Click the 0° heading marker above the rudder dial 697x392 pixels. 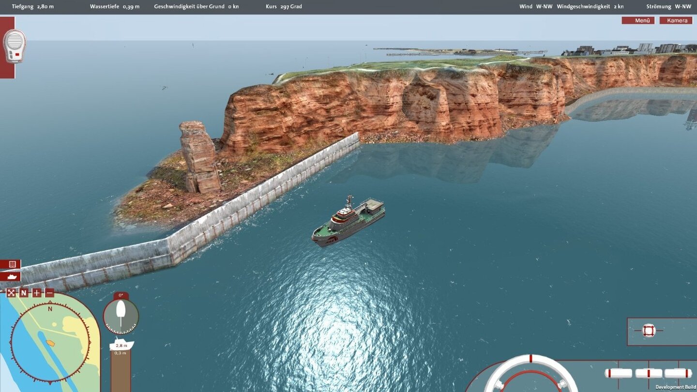[121, 295]
